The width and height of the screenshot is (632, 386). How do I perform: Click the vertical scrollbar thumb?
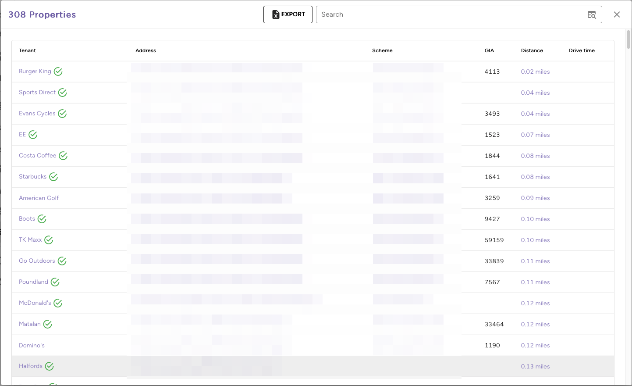[628, 39]
